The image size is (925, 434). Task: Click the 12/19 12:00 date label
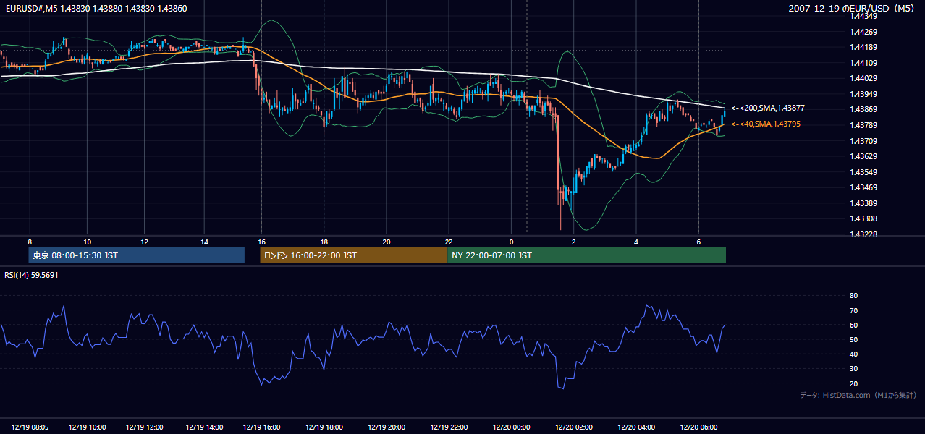(x=145, y=427)
